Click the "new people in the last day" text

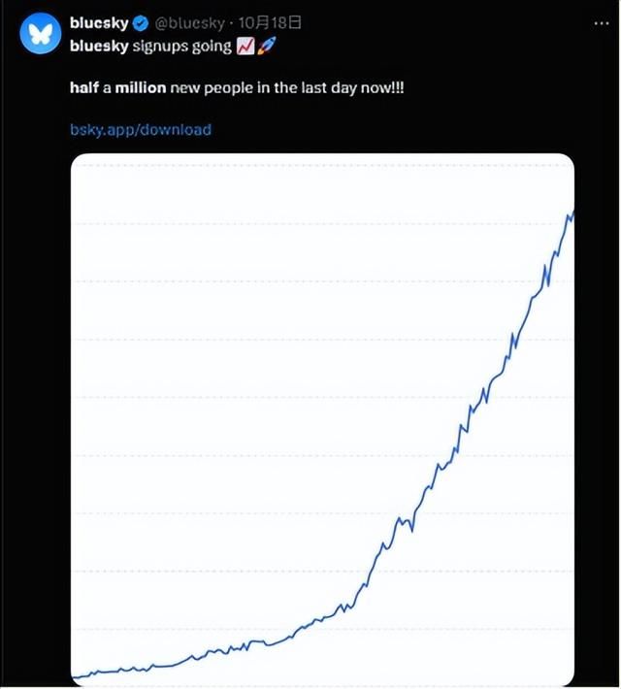[279, 87]
